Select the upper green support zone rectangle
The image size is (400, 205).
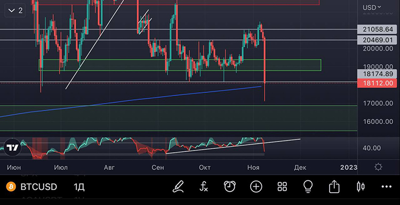tap(180, 65)
